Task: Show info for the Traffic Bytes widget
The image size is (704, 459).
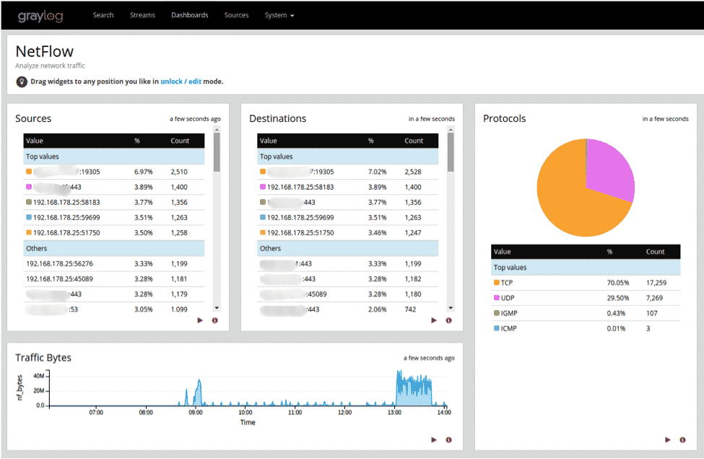Action: [448, 440]
